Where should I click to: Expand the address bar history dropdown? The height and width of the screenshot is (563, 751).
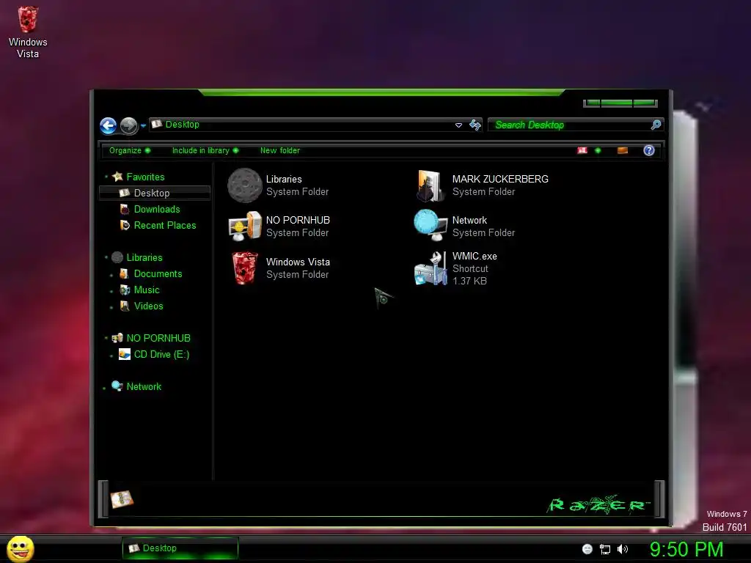point(458,125)
